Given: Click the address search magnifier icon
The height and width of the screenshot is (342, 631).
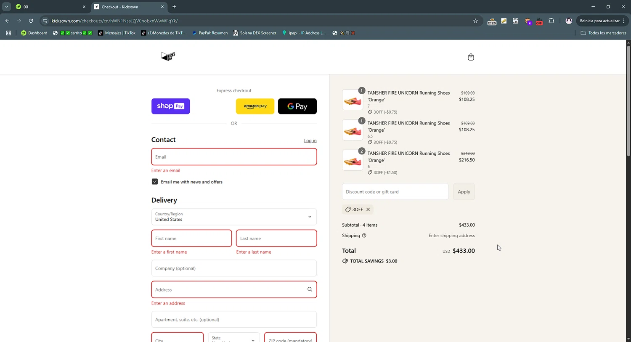Looking at the screenshot, I should pos(310,289).
